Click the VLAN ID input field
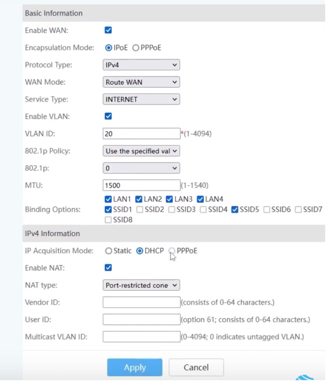This screenshot has height=381, width=326. click(x=141, y=134)
